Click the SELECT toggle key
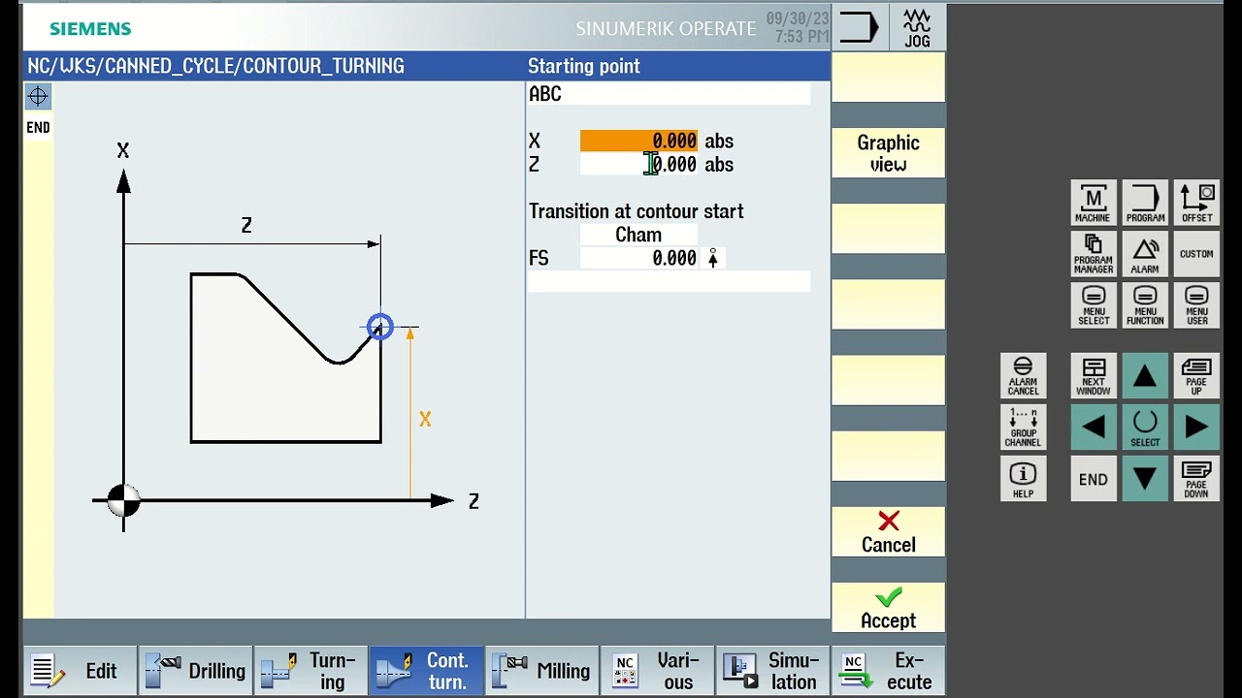Image resolution: width=1242 pixels, height=698 pixels. pyautogui.click(x=1145, y=427)
